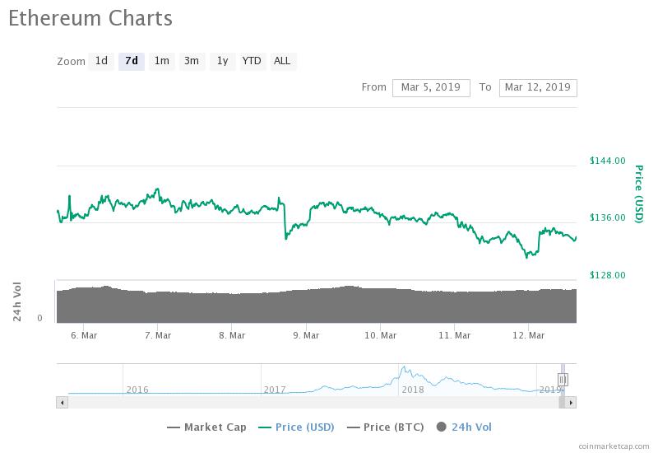Select the 7d zoom range
The height and width of the screenshot is (453, 658).
point(132,61)
